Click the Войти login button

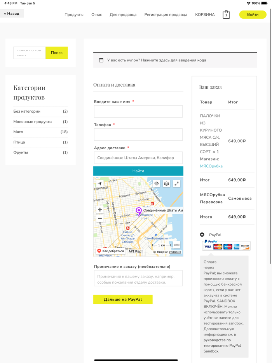pyautogui.click(x=253, y=15)
